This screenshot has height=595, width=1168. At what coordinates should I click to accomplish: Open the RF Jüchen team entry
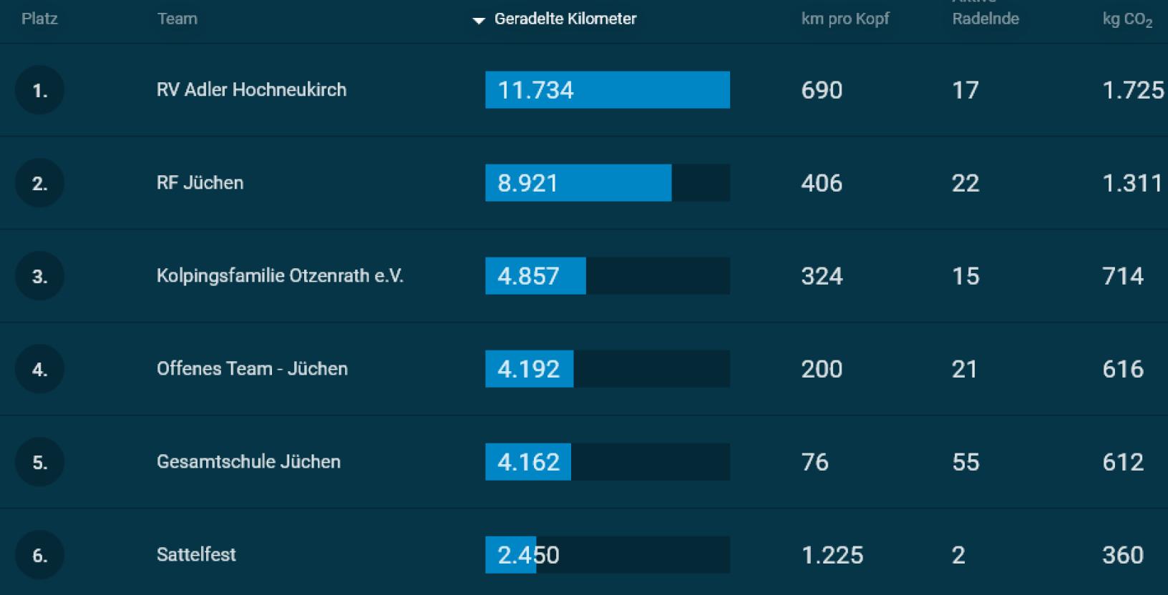(x=200, y=182)
